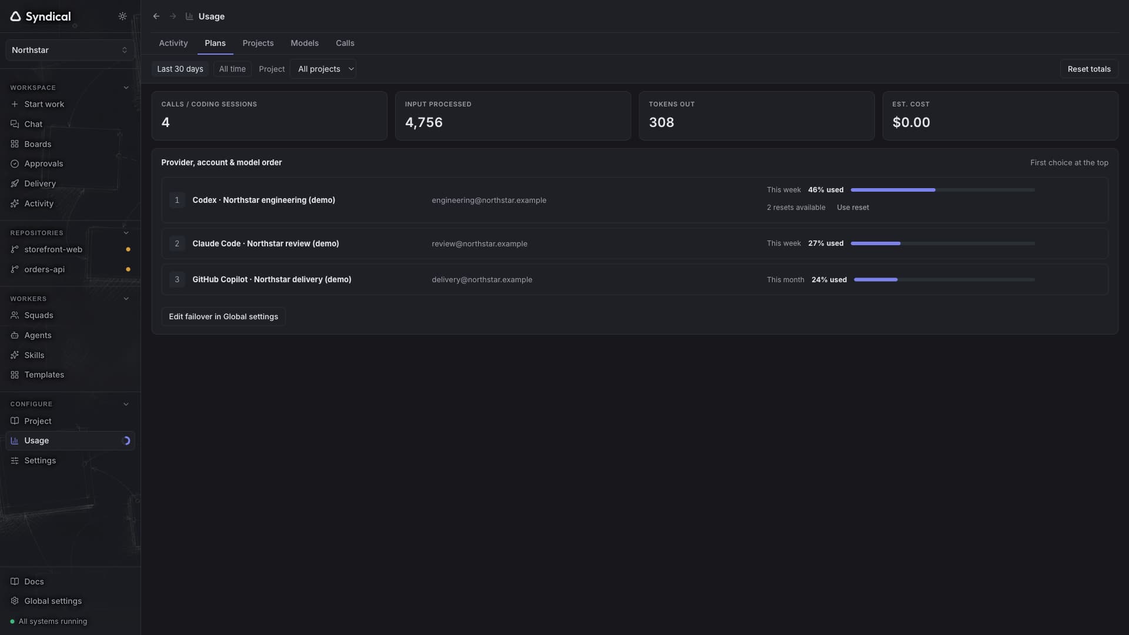Select the All time range
1129x635 pixels.
232,69
